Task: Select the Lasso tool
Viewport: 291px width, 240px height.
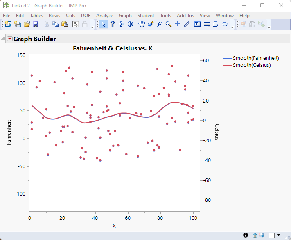Action: click(x=160, y=24)
